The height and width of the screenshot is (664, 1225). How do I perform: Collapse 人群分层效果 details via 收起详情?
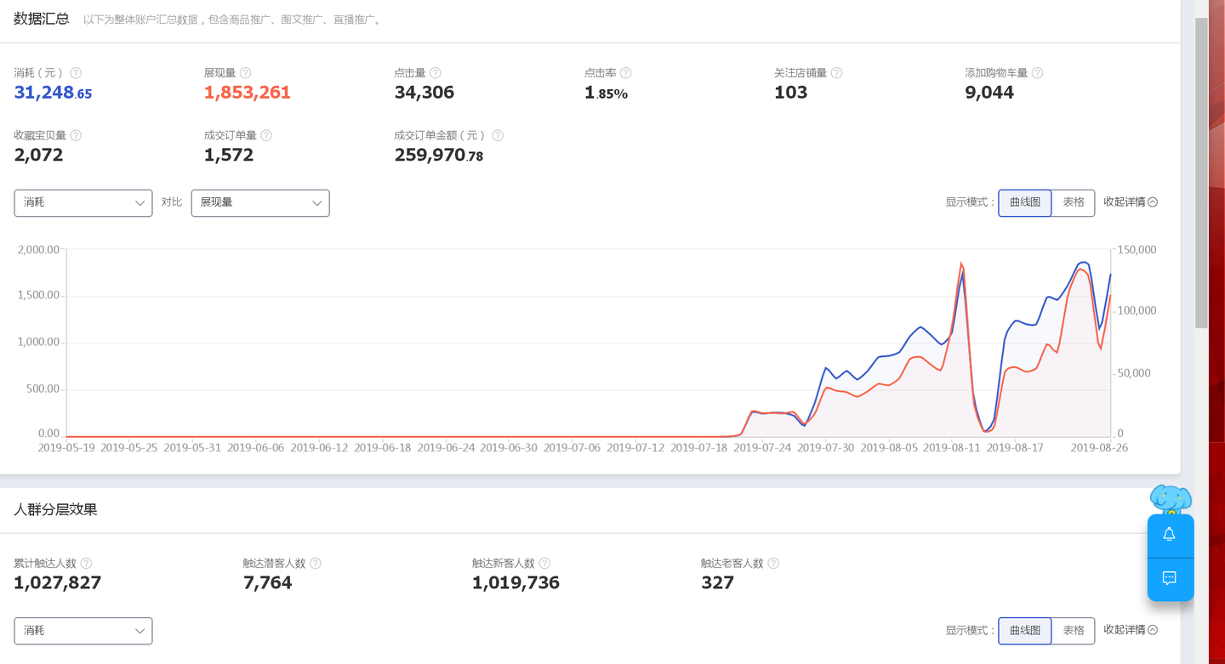[1130, 630]
